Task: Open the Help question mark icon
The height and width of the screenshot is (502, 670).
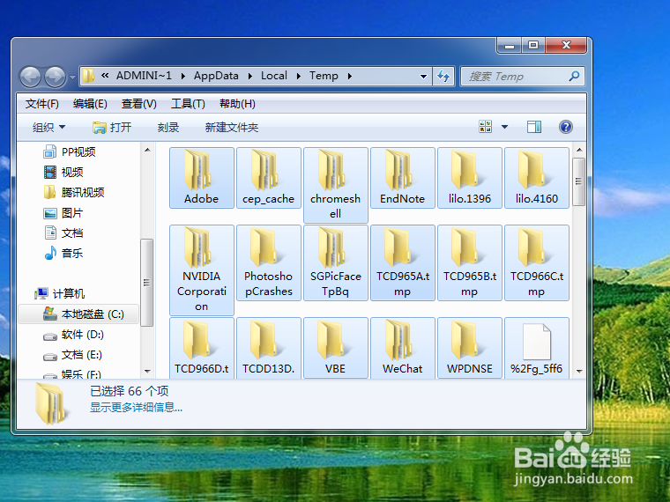Action: [x=566, y=127]
